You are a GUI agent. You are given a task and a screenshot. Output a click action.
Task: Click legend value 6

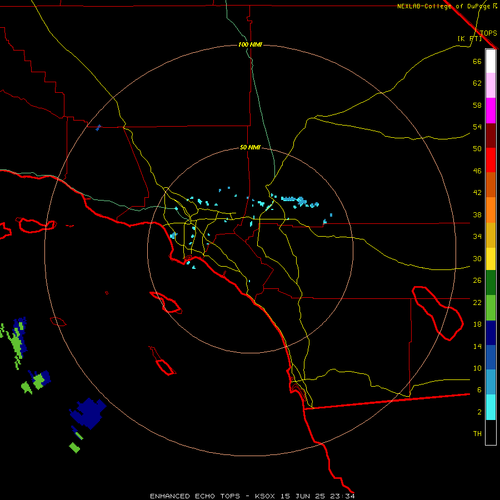tap(479, 389)
